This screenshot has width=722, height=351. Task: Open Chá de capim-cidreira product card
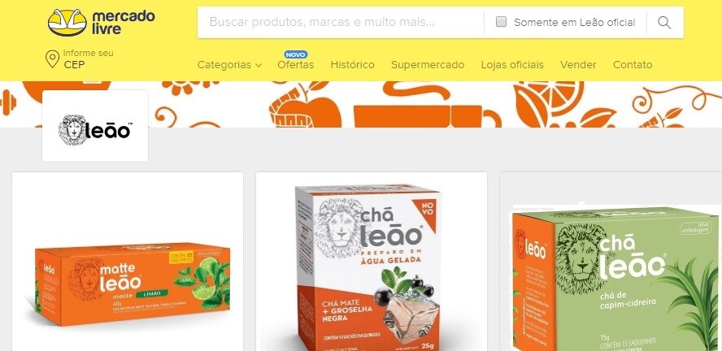611,262
